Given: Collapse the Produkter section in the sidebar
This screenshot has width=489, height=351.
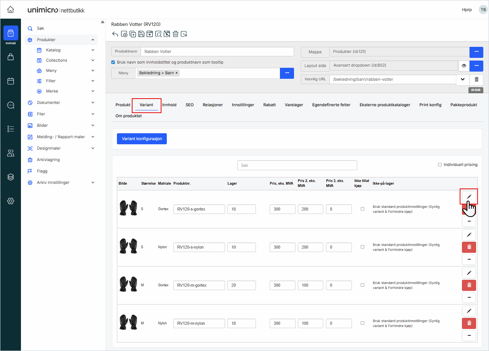Looking at the screenshot, I should [x=93, y=40].
